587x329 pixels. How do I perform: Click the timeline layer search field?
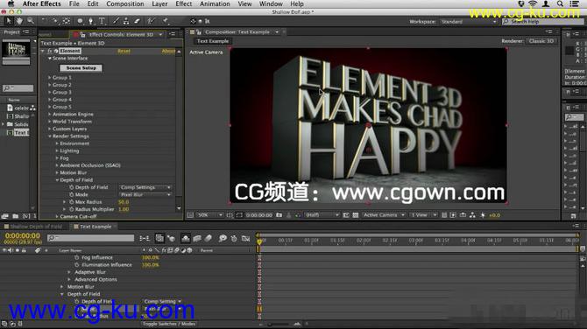(90, 238)
